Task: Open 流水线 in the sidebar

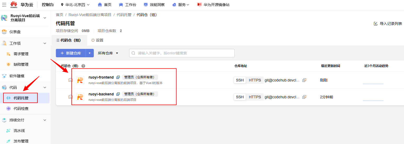Action: coord(19,131)
